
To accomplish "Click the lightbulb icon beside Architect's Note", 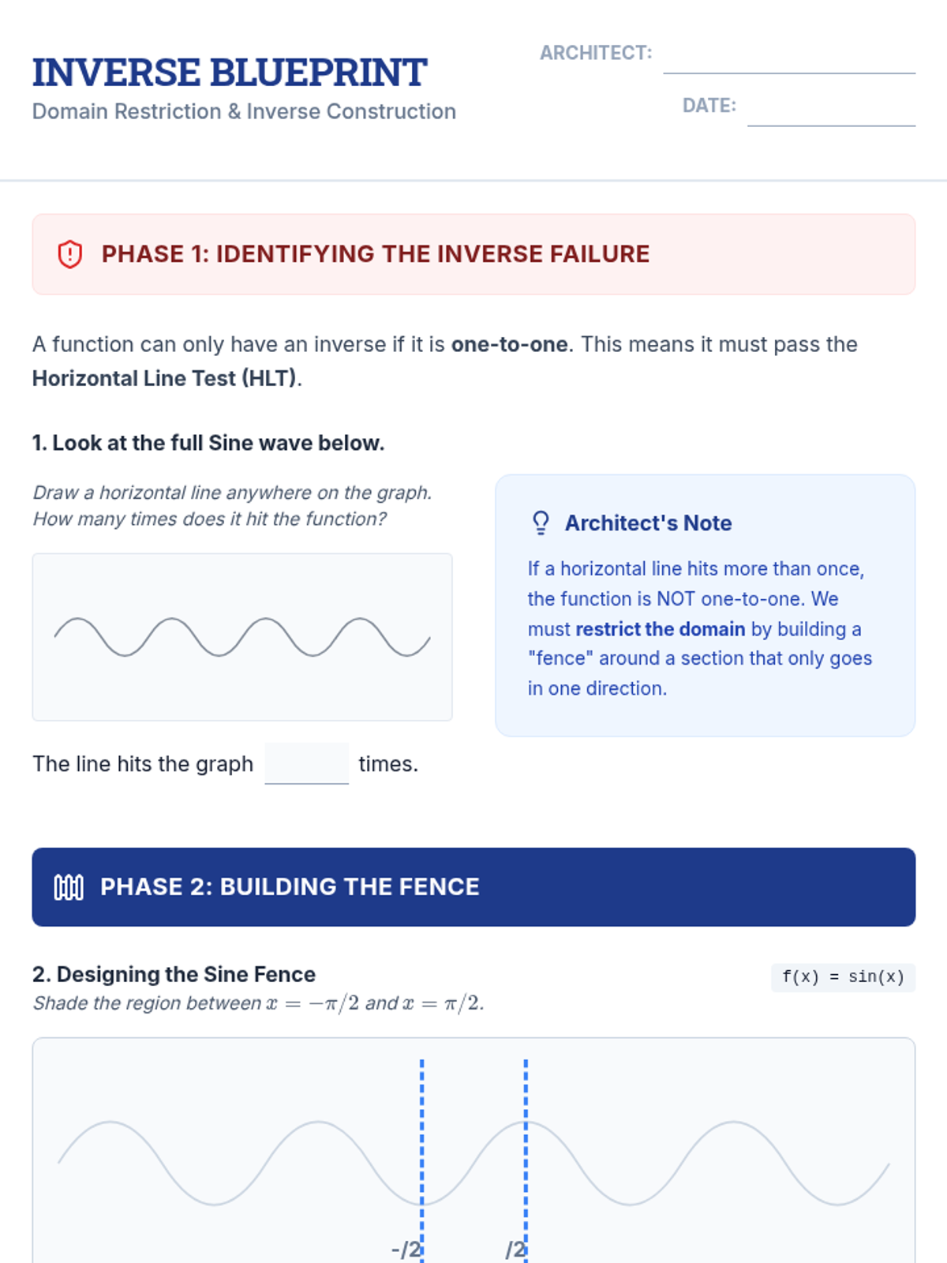I will (541, 523).
